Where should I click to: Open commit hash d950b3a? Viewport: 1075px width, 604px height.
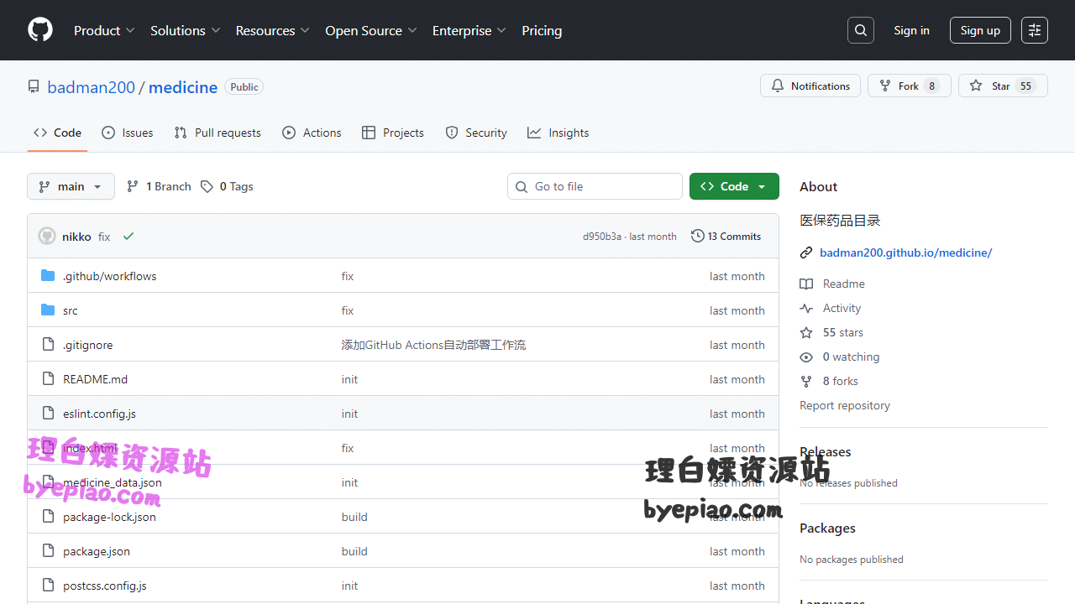[x=602, y=237]
